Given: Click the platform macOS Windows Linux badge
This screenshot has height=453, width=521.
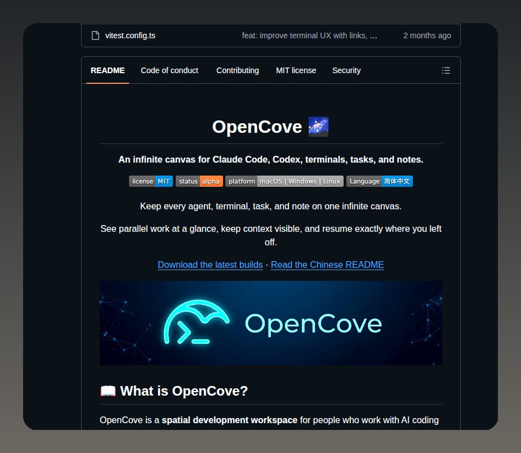Looking at the screenshot, I should [x=284, y=181].
